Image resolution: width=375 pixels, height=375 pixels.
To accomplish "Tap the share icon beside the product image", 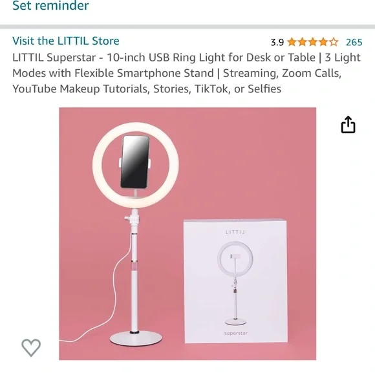I will coord(348,124).
